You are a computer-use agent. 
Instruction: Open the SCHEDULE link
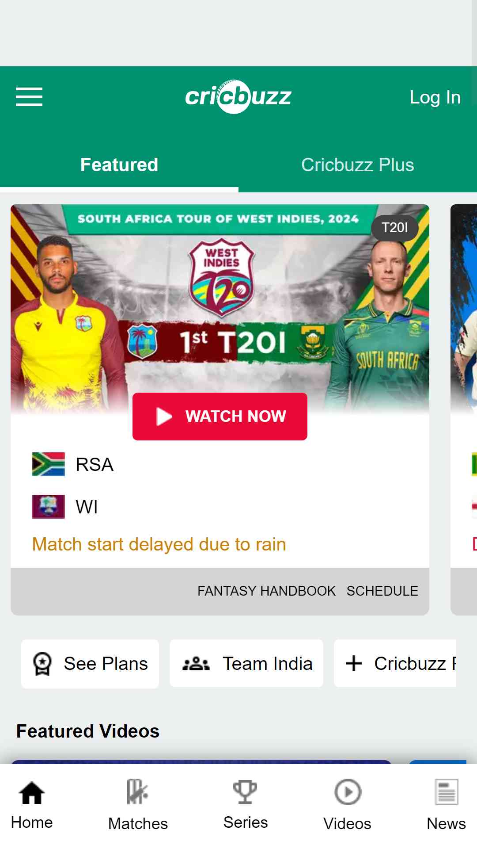coord(382,591)
